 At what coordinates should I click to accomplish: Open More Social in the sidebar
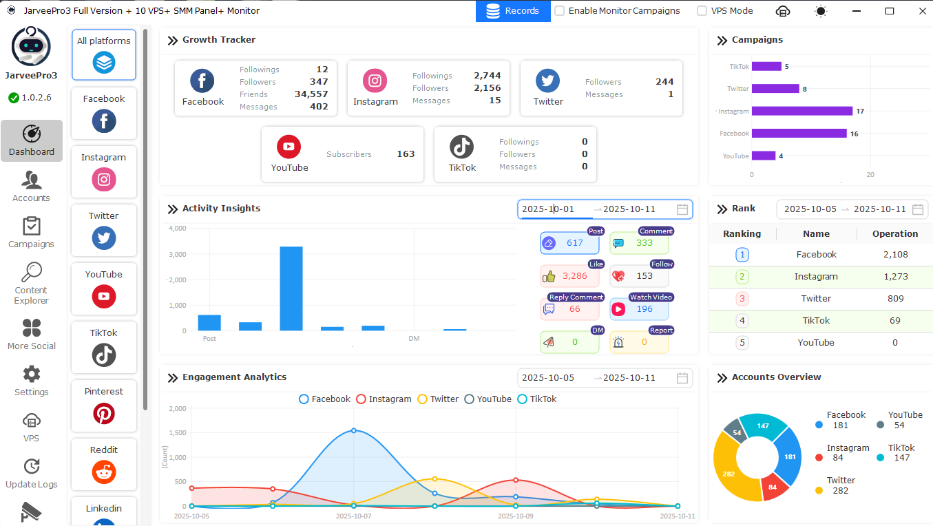click(31, 334)
